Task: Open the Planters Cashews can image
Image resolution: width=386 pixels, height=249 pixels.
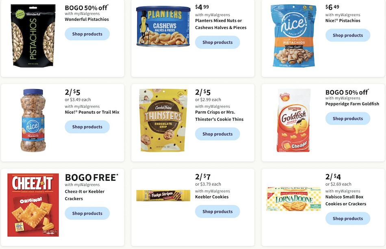Action: tap(163, 26)
